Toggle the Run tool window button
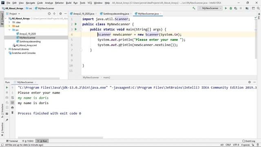Viewport: 261px width, 147px height. click(x=42, y=141)
